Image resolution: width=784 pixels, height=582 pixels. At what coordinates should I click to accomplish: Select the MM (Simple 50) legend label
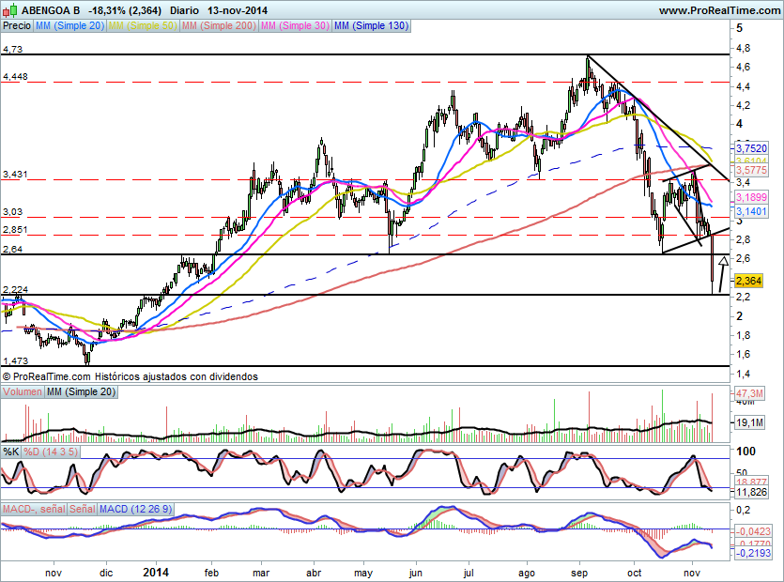tap(144, 26)
